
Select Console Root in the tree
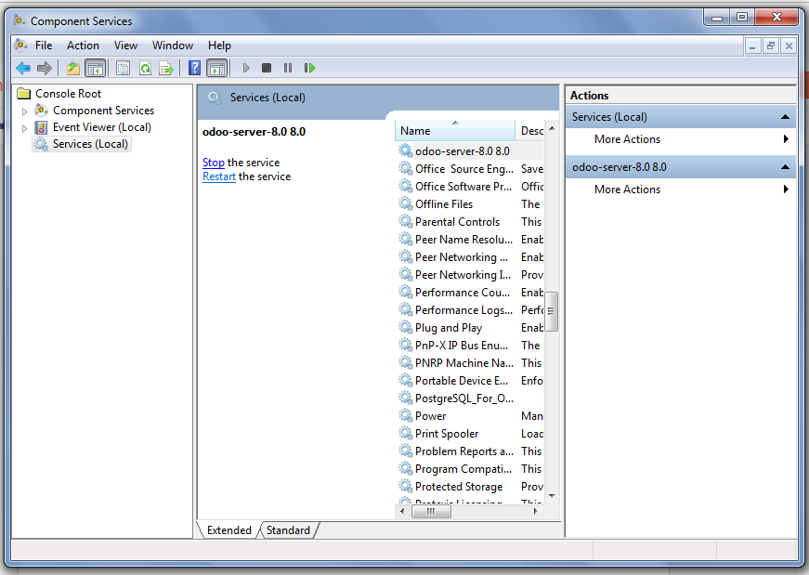pos(68,94)
